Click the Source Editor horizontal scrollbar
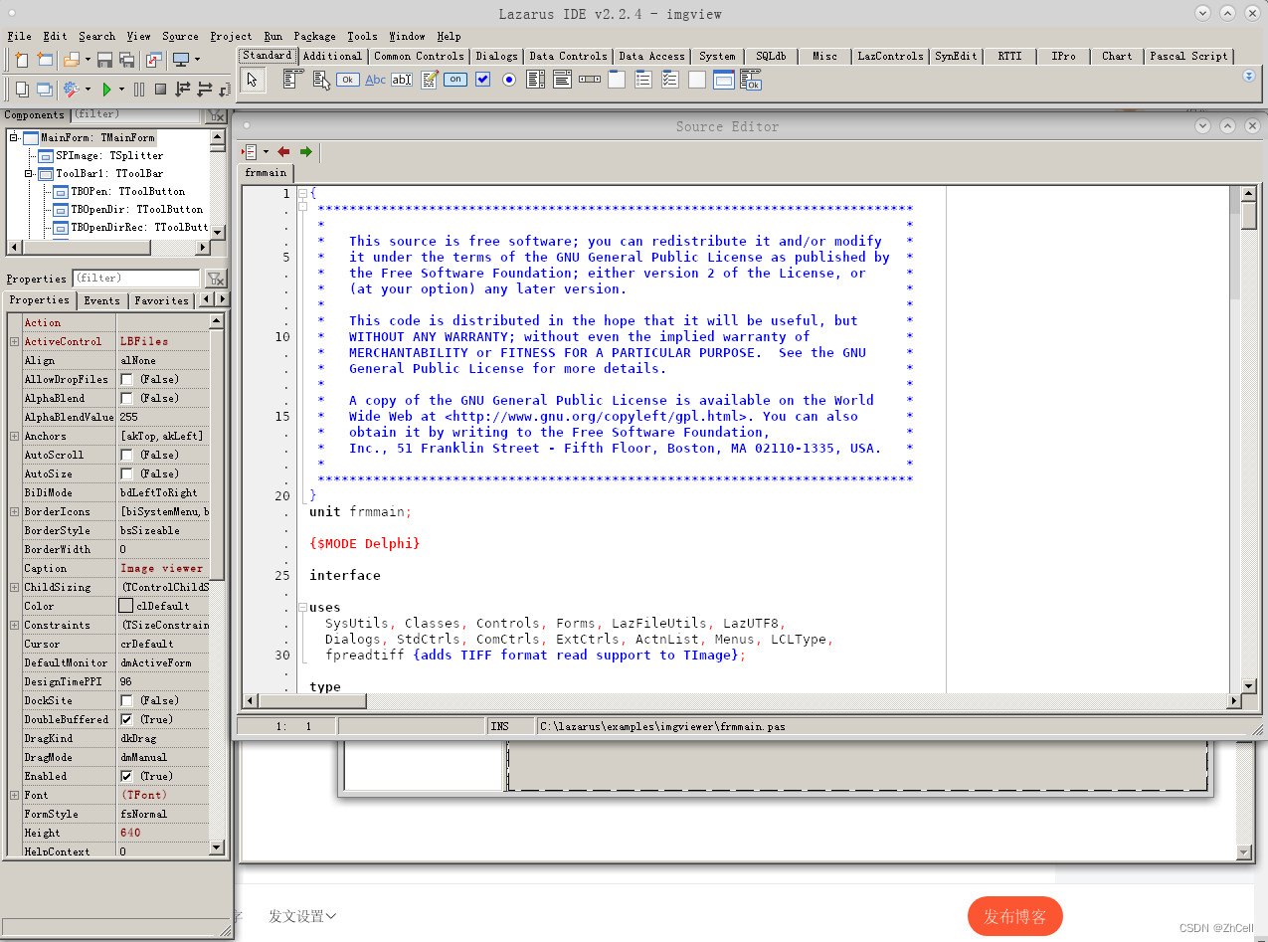This screenshot has height=942, width=1268. 743,701
